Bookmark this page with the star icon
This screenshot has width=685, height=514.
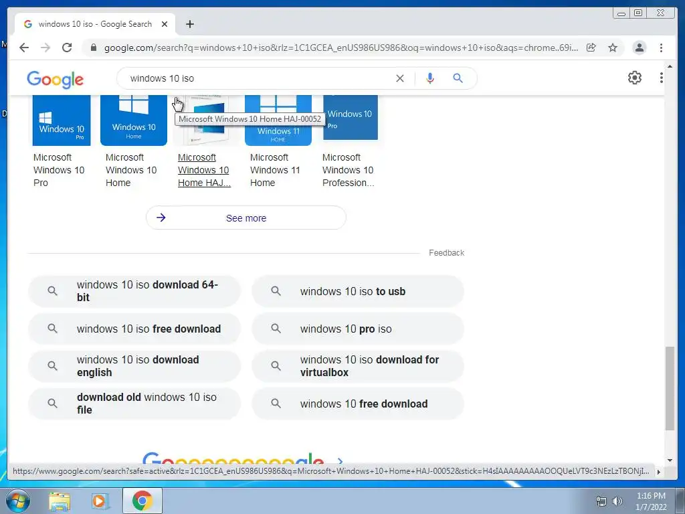coord(613,48)
